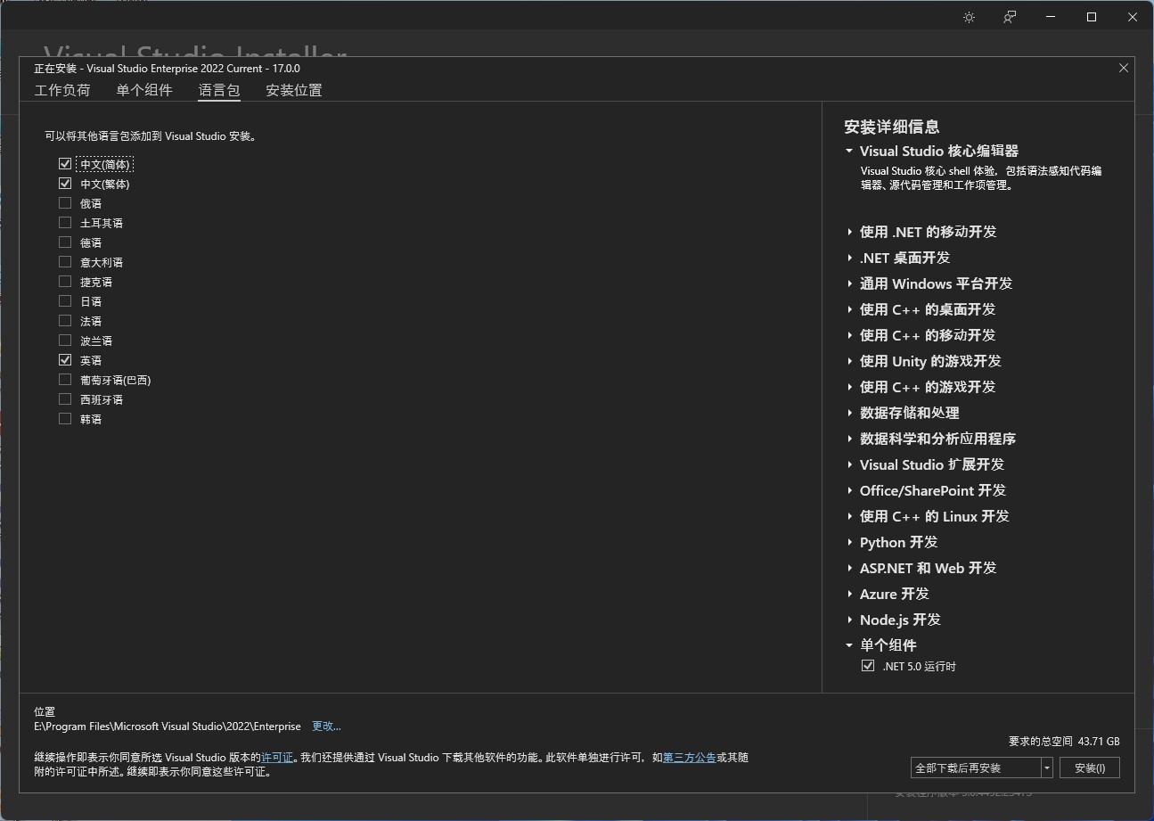Expand ASP.NET 和 Web 开发

coord(849,568)
